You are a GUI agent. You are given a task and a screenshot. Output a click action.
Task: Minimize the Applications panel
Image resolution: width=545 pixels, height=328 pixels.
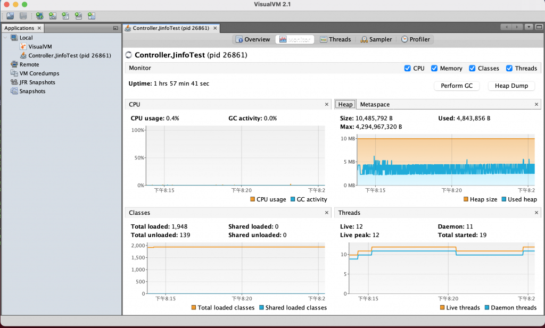(115, 28)
